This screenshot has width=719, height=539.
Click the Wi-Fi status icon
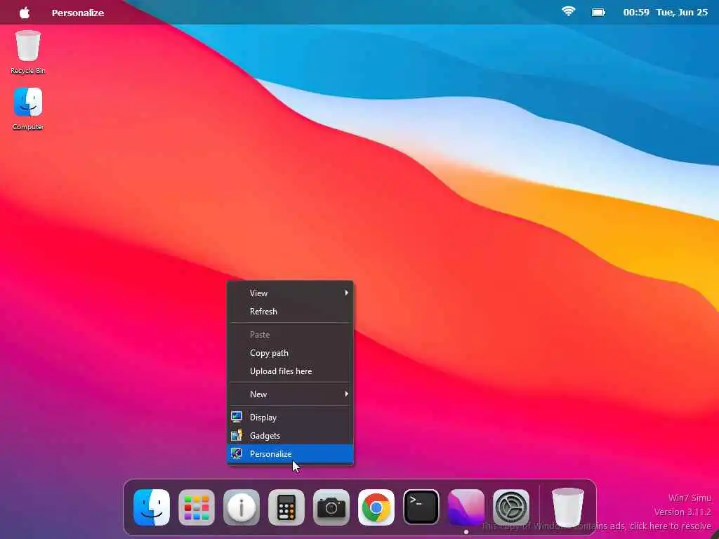(568, 11)
